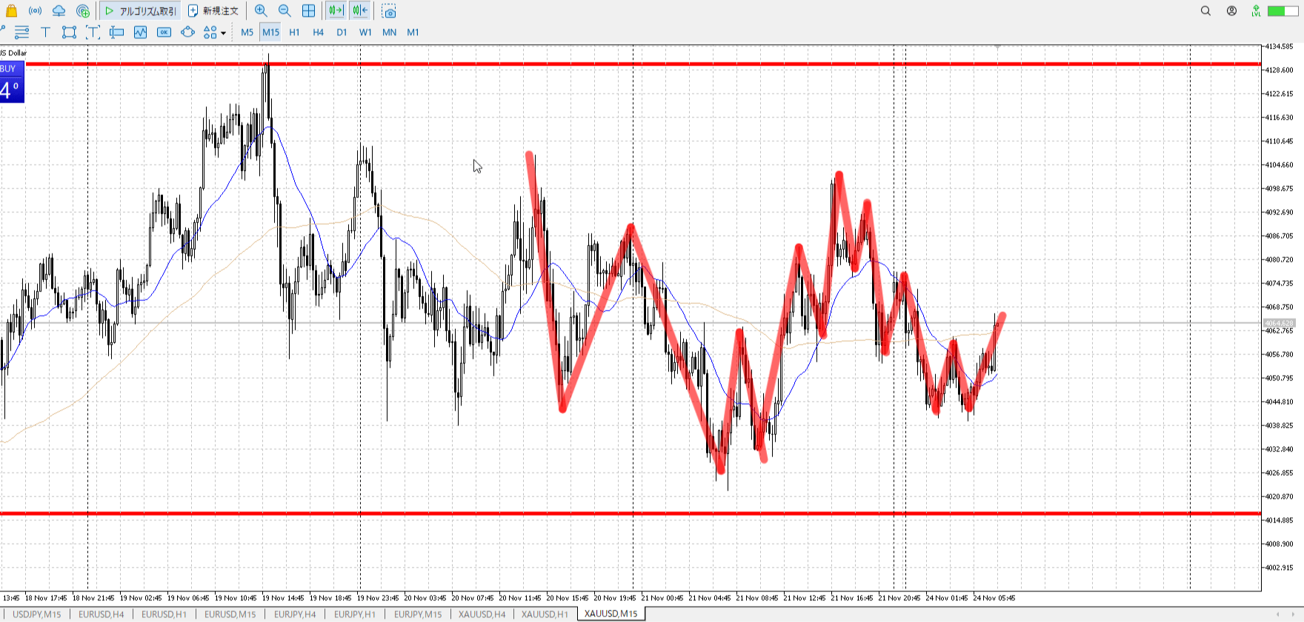Toggle アルゴリズム取引 algo trading button

click(141, 11)
